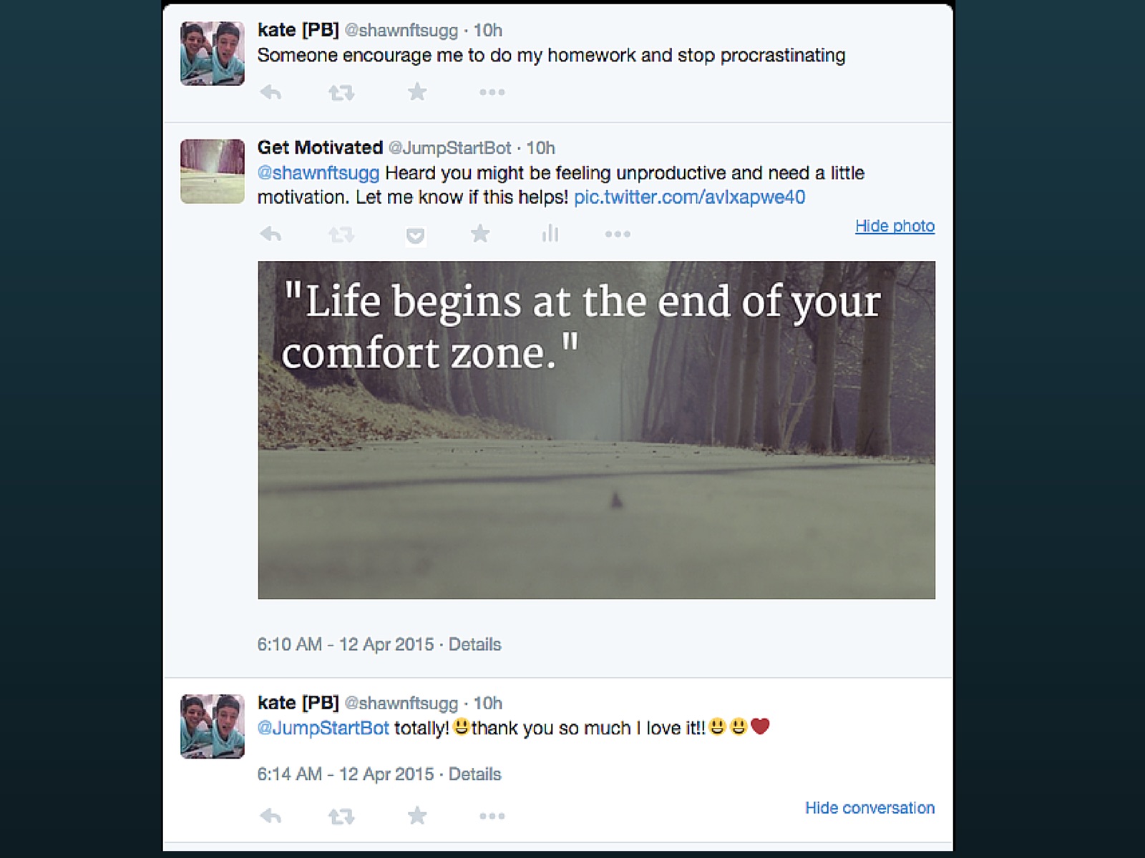View analytics for Get Motivated tweet
The image size is (1145, 858).
click(550, 233)
